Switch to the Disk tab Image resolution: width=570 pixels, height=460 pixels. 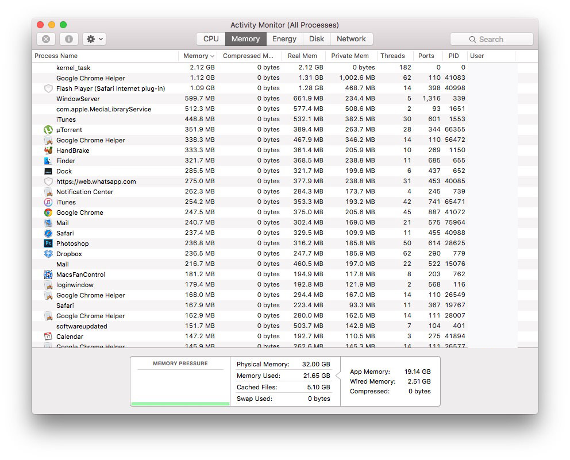coord(317,39)
